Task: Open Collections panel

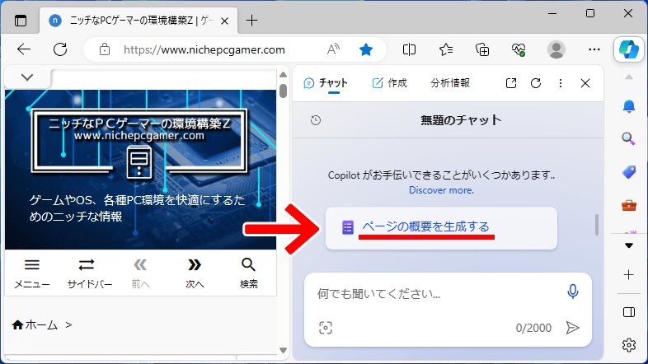Action: [481, 49]
